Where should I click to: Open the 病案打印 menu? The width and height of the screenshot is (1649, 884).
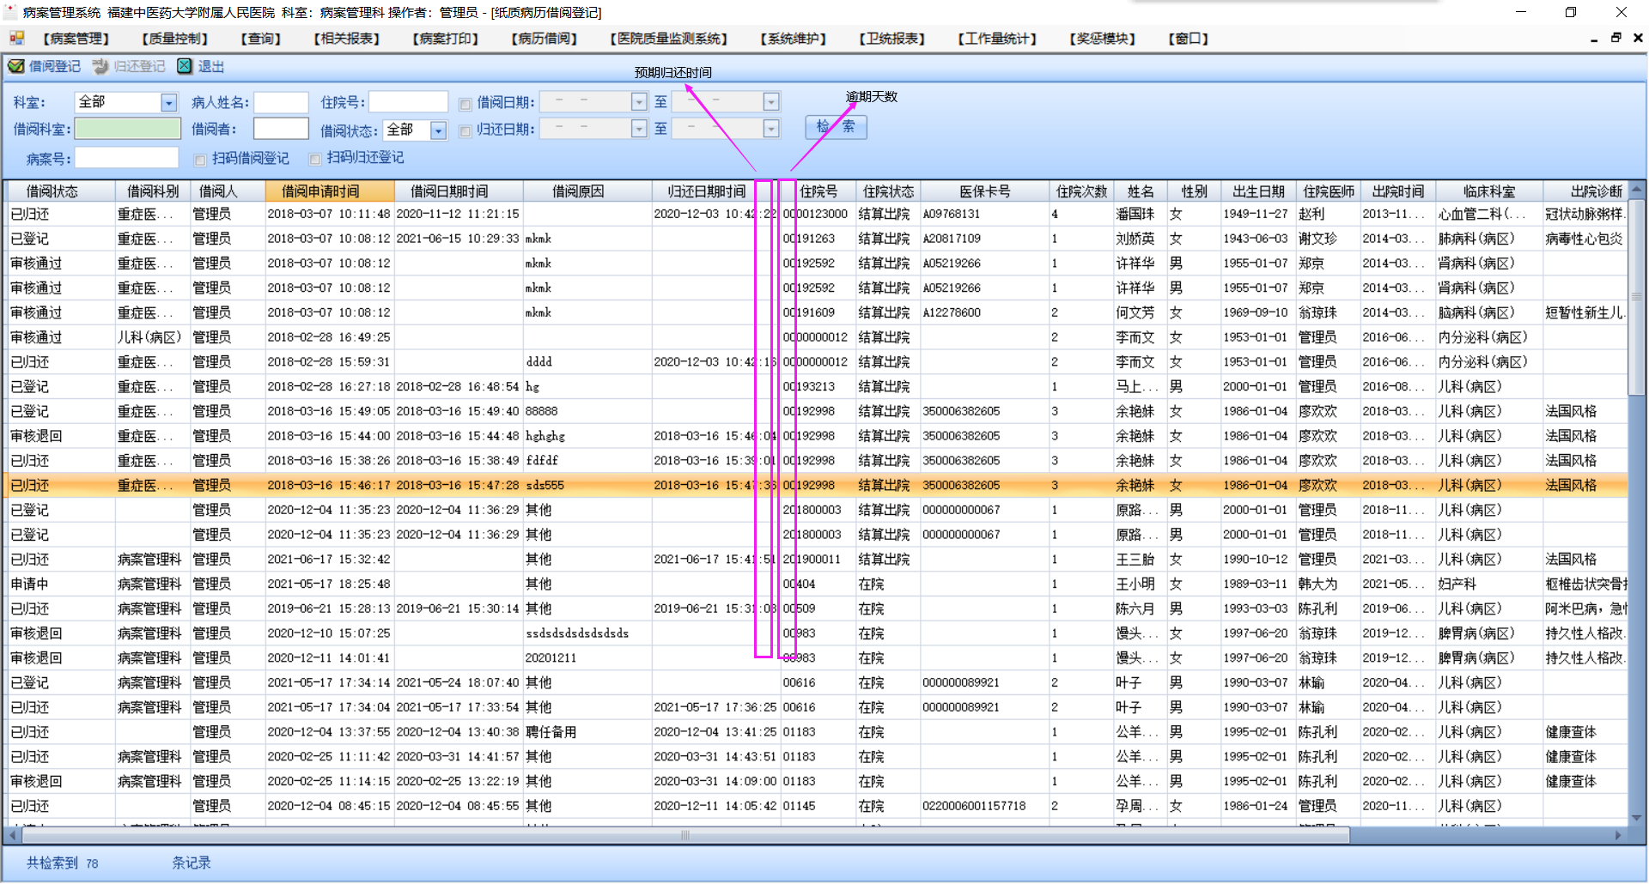446,39
